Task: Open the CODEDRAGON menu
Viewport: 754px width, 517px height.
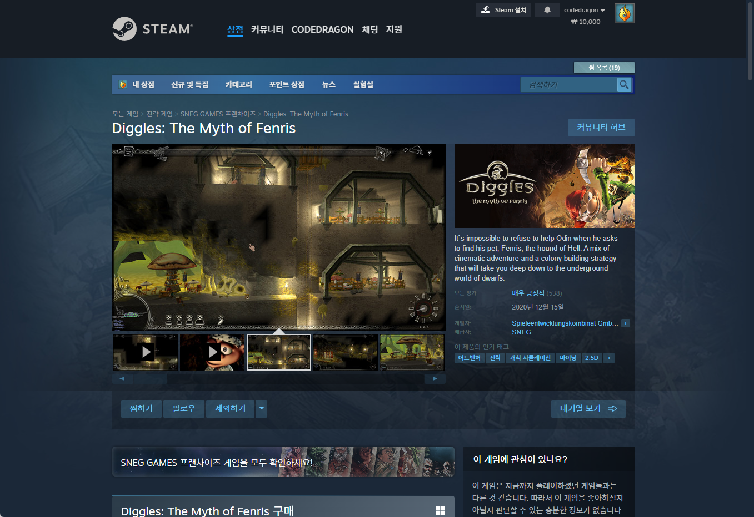Action: coord(322,29)
